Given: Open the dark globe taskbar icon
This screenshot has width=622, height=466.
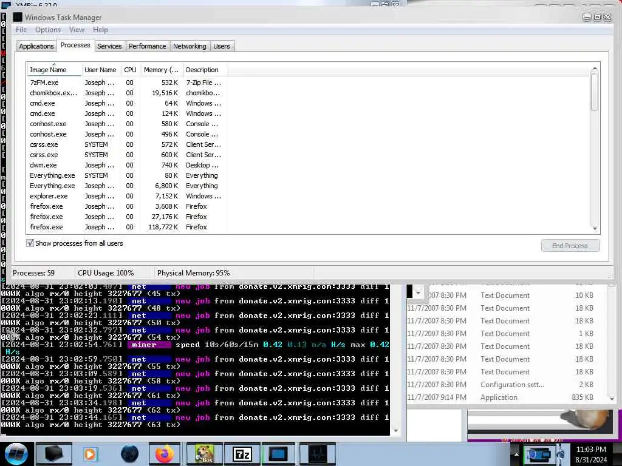Looking at the screenshot, I should 129,454.
